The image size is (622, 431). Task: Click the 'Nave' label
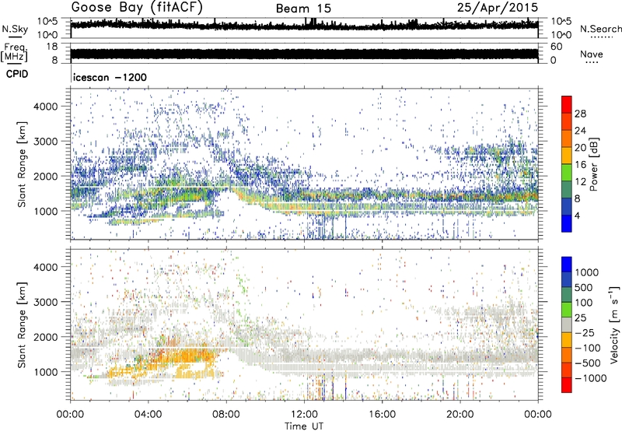click(x=591, y=54)
